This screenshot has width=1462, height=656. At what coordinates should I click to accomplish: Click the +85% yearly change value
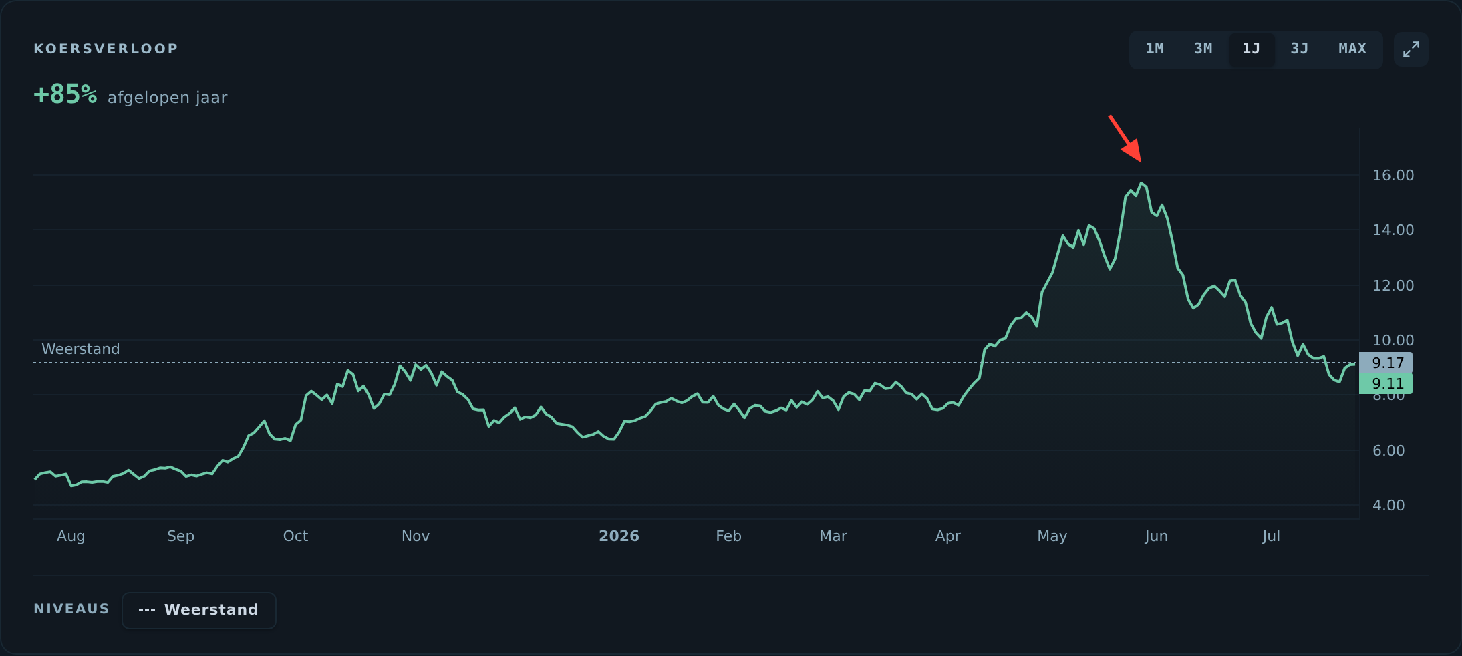(65, 94)
